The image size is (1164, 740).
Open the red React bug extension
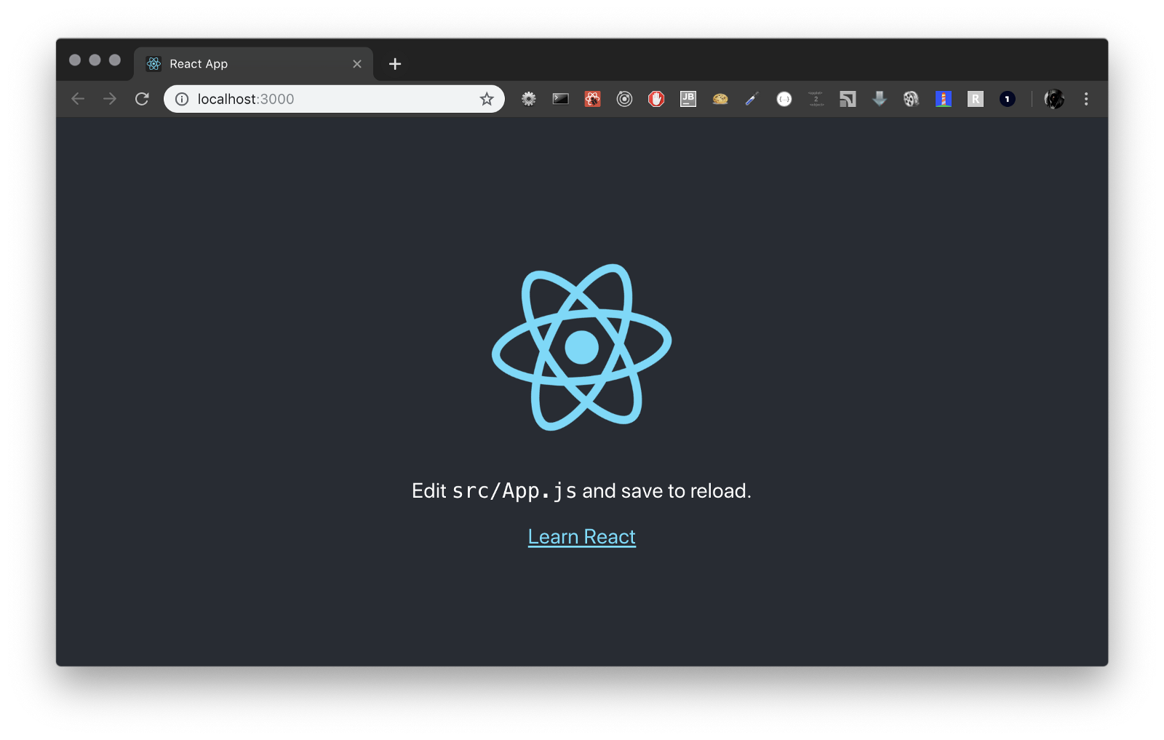[593, 99]
